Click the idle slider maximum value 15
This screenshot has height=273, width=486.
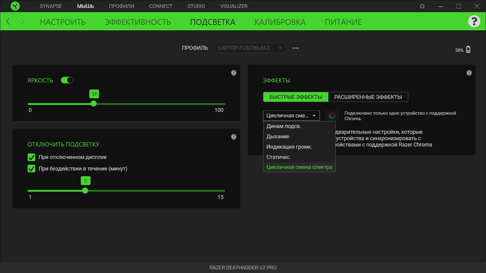(x=221, y=197)
